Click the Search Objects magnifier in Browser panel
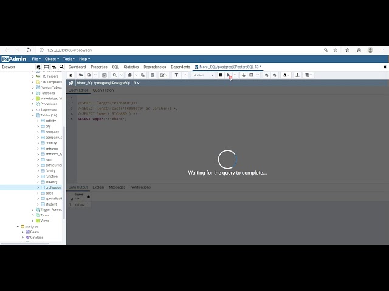 coord(61,67)
